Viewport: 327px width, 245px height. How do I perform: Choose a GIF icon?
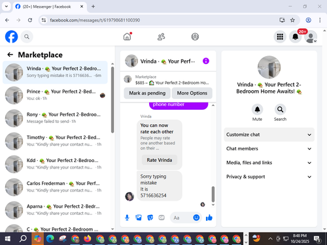[x=162, y=218]
